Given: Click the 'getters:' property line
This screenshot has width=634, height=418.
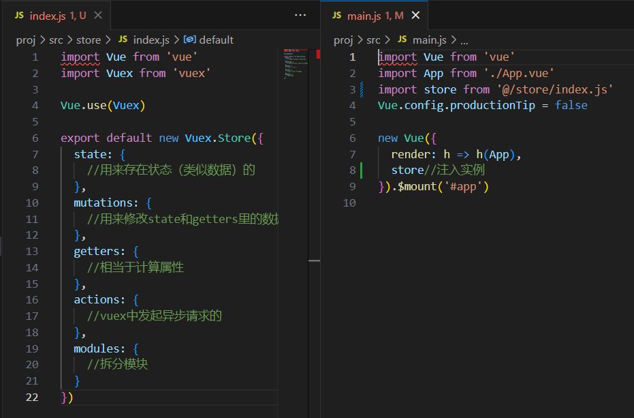Looking at the screenshot, I should pyautogui.click(x=106, y=252).
